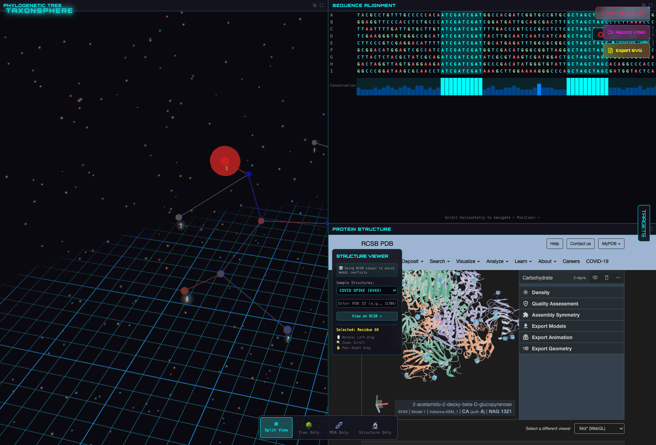This screenshot has height=445, width=656.
Task: Click the Conservation track label
Action: click(x=343, y=86)
